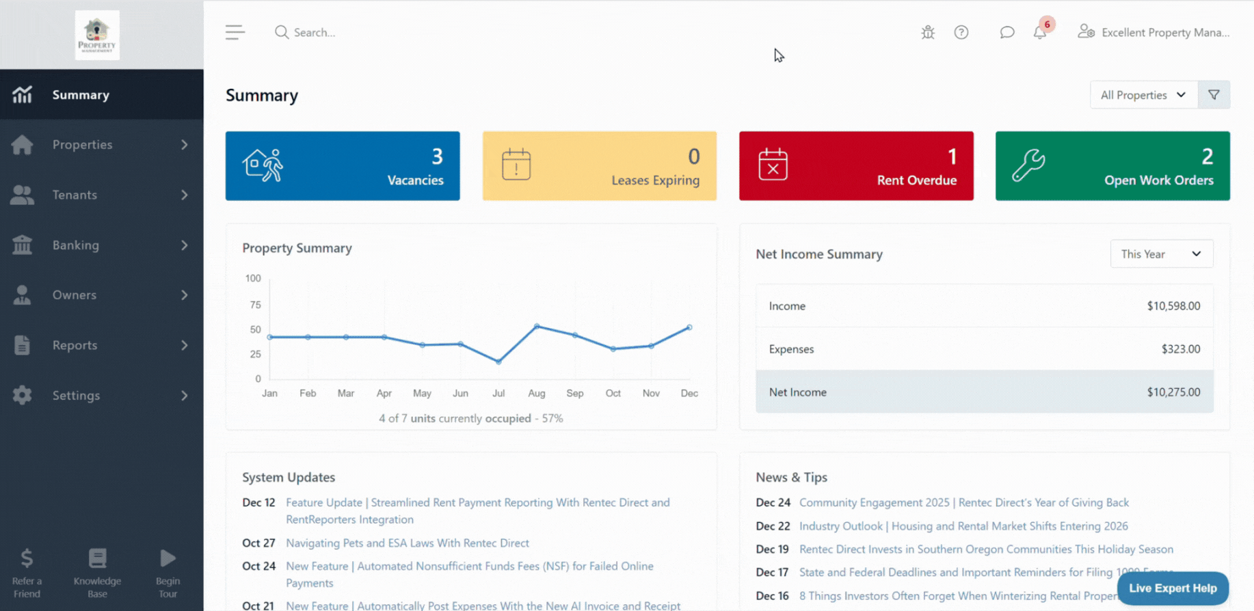Select Reports in the sidebar
The width and height of the screenshot is (1254, 611).
[101, 345]
